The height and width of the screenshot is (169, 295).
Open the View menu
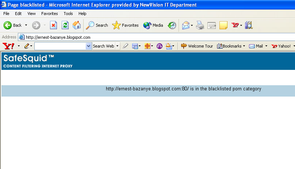pos(31,14)
